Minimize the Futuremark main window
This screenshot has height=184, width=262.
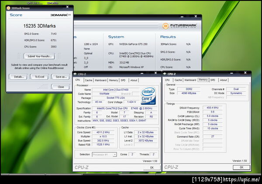click(x=182, y=17)
